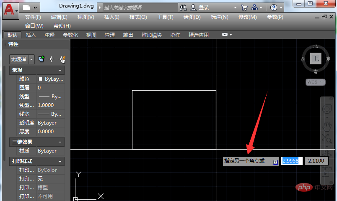Viewport: 337px width, 201px height.
Task: Open the 参数(P) menu
Action: [x=275, y=17]
